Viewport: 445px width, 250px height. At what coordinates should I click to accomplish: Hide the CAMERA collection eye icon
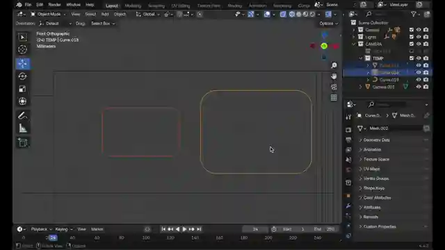pos(419,44)
